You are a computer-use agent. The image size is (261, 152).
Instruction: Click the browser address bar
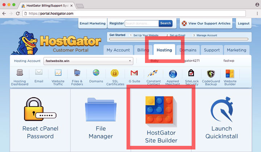point(134,13)
